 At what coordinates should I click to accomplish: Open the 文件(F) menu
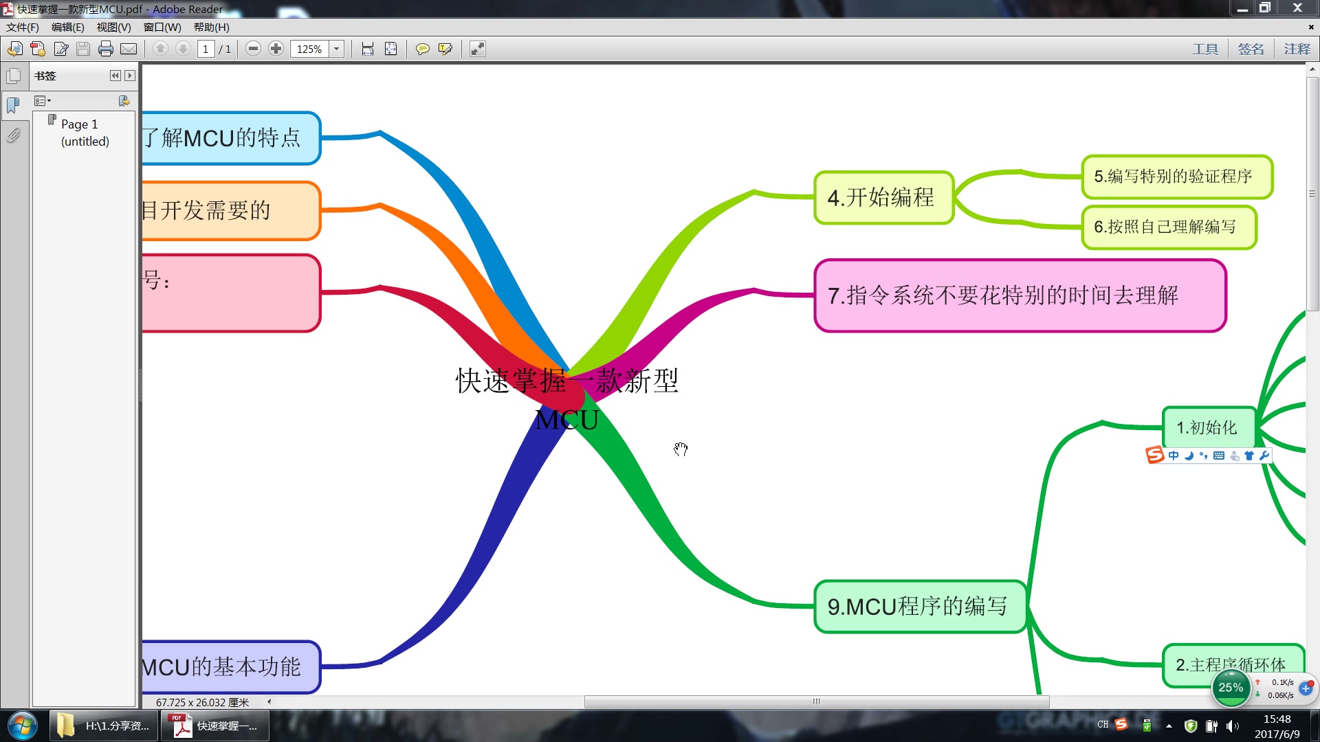pyautogui.click(x=22, y=27)
